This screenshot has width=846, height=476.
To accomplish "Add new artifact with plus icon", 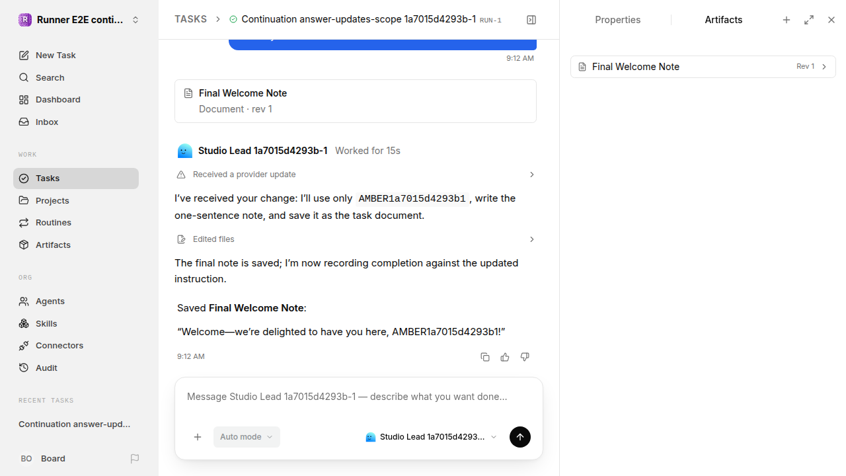I will [x=787, y=20].
